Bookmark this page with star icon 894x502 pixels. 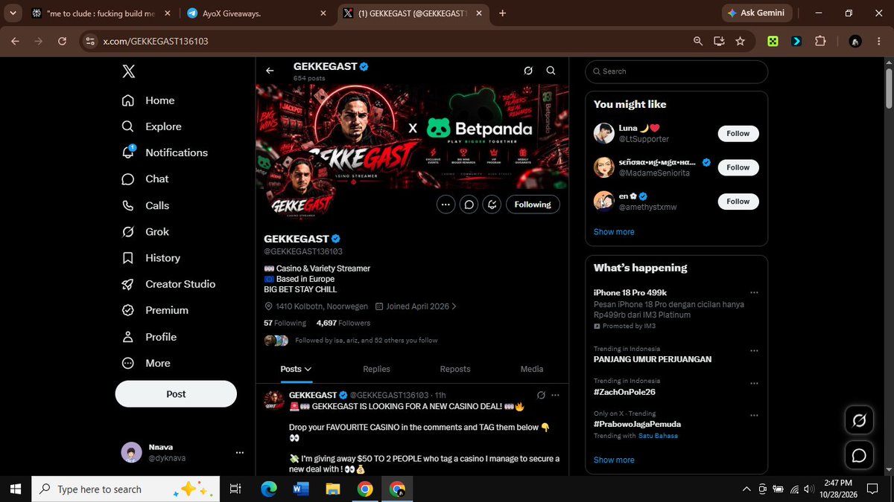tap(740, 41)
